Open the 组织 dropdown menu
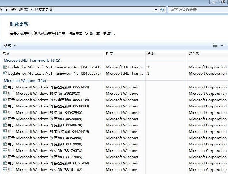 [10, 46]
